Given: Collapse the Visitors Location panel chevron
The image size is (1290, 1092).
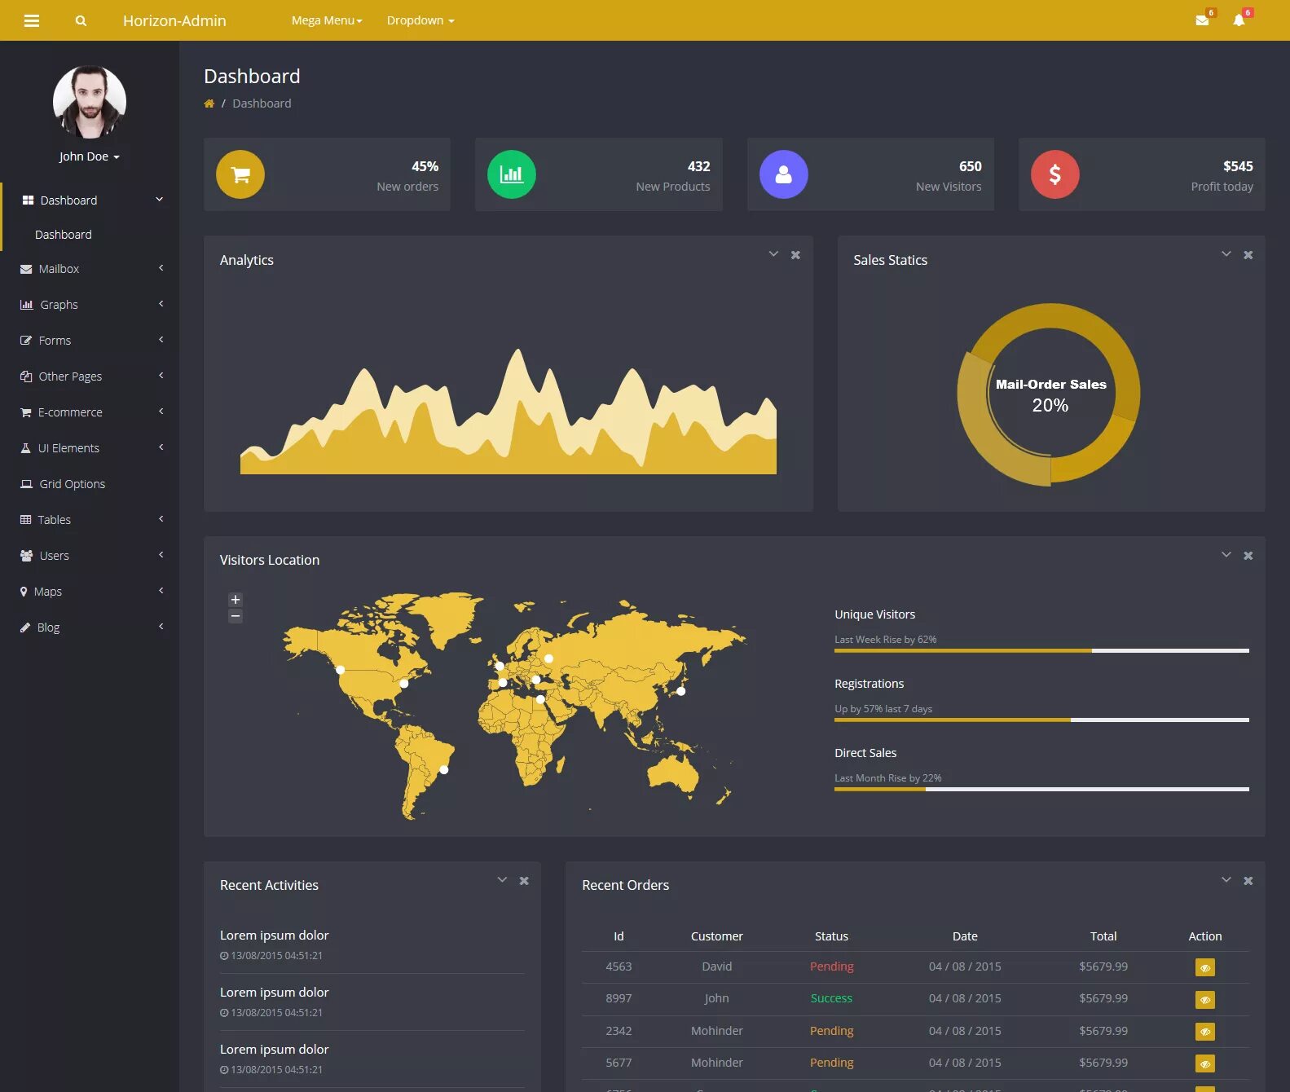Looking at the screenshot, I should coord(1226,555).
